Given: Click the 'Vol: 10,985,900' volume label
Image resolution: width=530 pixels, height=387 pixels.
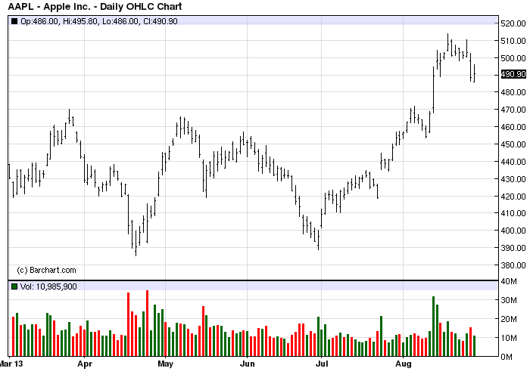Looking at the screenshot, I should pyautogui.click(x=48, y=286).
